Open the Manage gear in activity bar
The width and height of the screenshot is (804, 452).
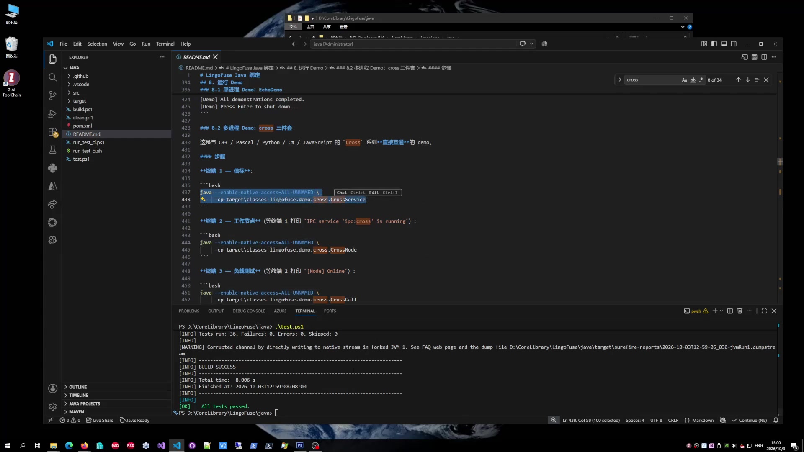pyautogui.click(x=52, y=406)
